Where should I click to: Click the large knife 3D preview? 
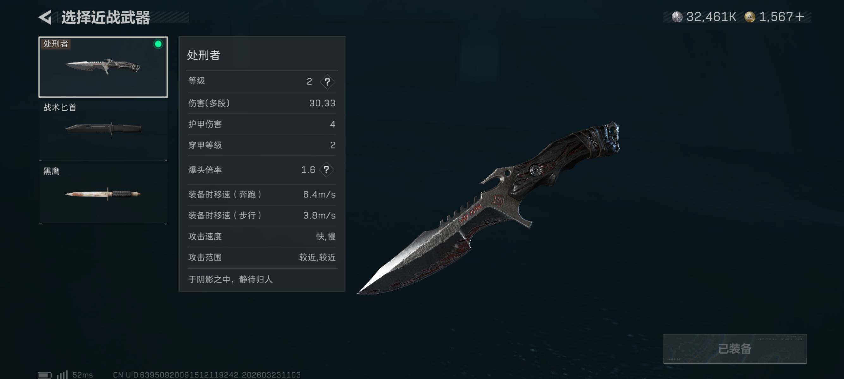(488, 208)
